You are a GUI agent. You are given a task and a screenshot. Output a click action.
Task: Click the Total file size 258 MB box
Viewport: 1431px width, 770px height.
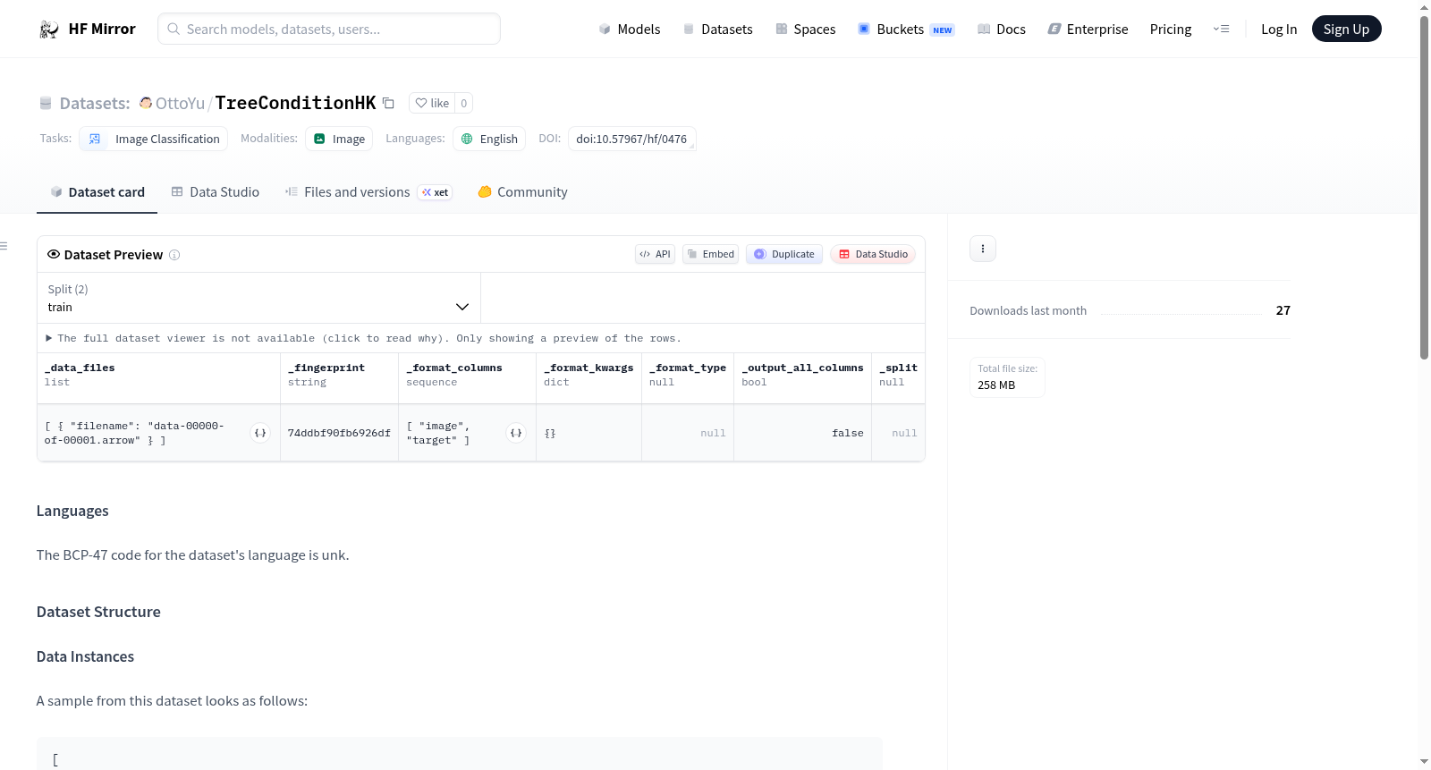pos(1008,377)
